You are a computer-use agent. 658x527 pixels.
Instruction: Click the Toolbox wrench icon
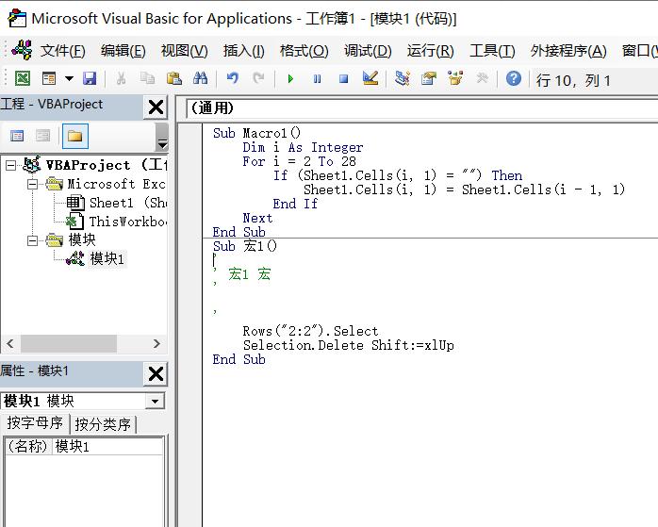point(482,78)
